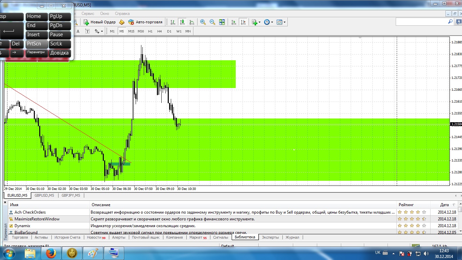Image resolution: width=462 pixels, height=260 pixels.
Task: Select the M15 timeframe
Action: click(x=131, y=31)
